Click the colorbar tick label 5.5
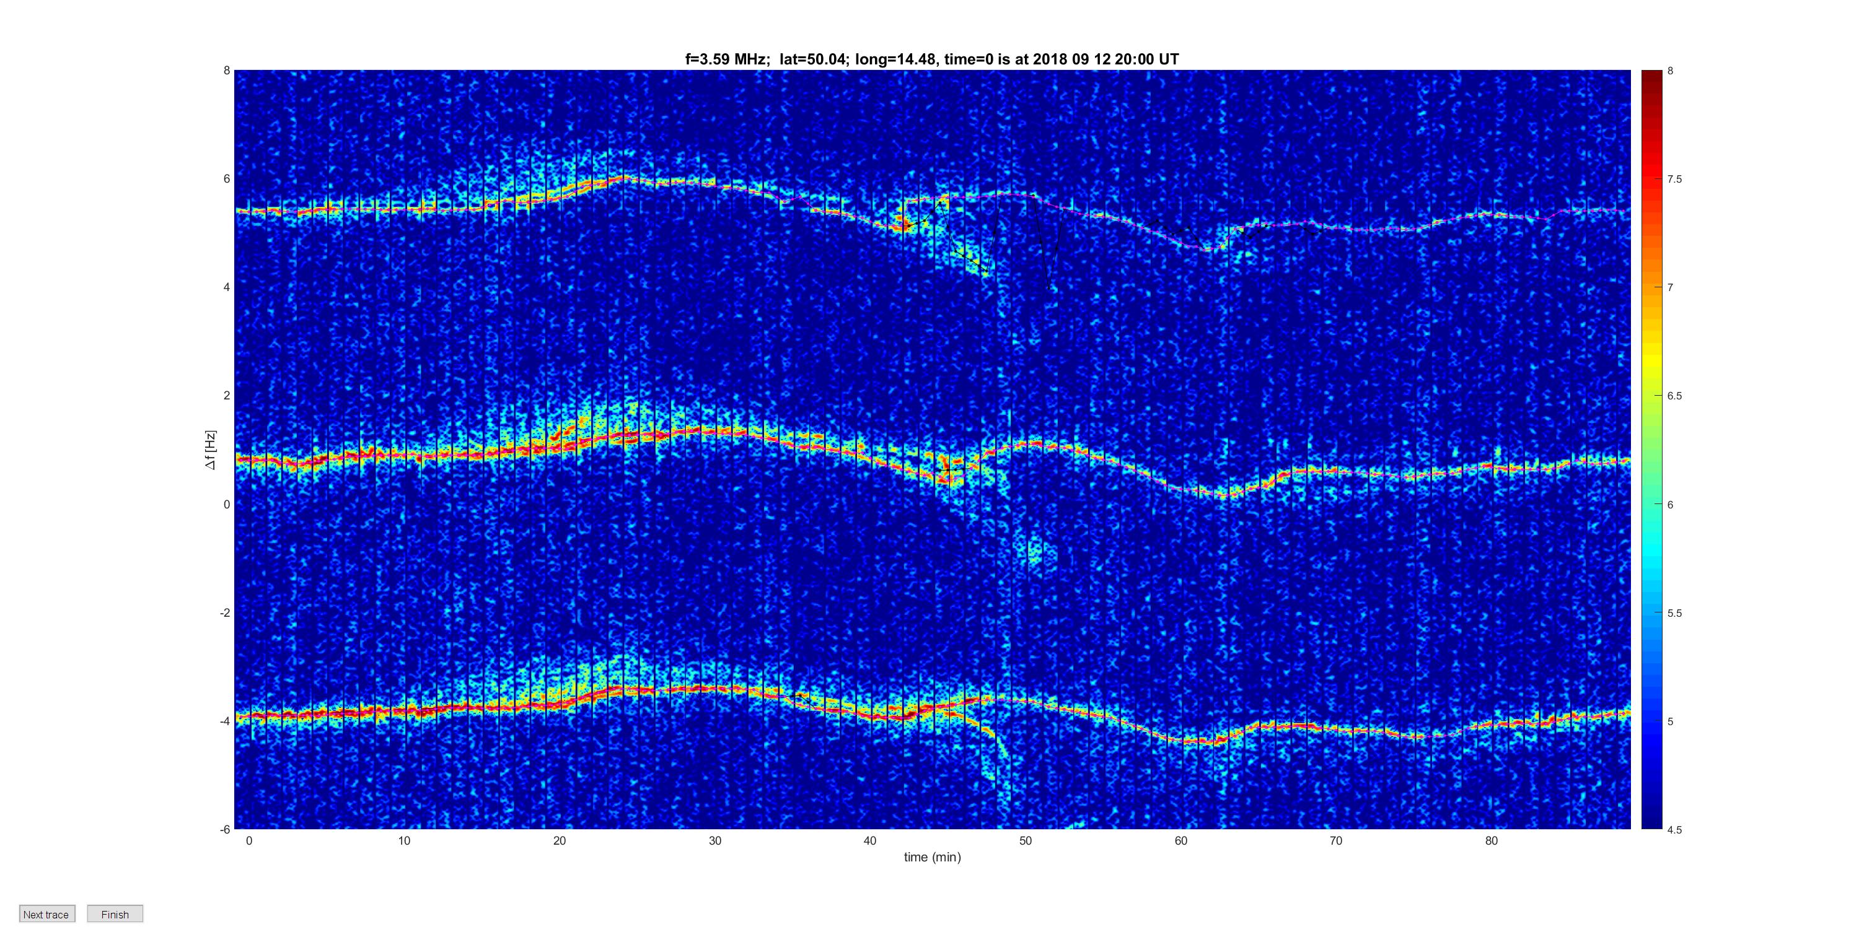Image resolution: width=1859 pixels, height=932 pixels. point(1674,613)
